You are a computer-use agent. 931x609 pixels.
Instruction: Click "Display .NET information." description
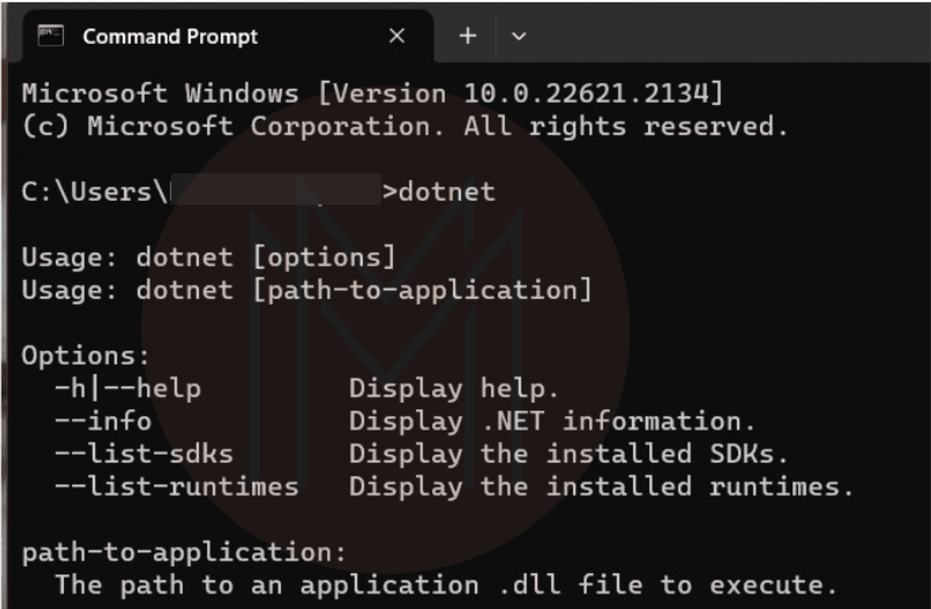coord(552,421)
